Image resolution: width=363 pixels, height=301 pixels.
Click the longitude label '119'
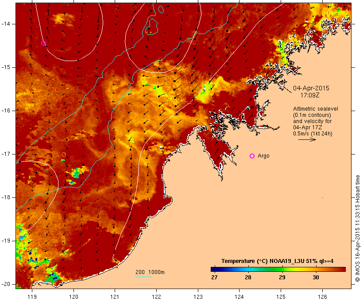pyautogui.click(x=32, y=297)
